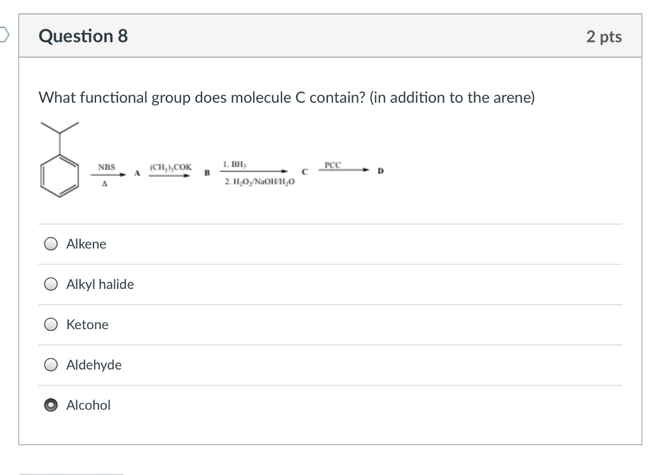
Task: Click the selected Alcohol radio button
Action: coord(50,405)
